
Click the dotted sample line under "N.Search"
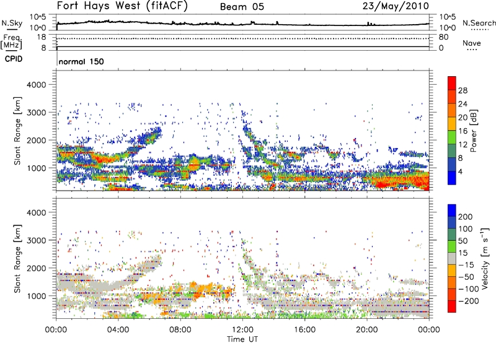(480, 30)
